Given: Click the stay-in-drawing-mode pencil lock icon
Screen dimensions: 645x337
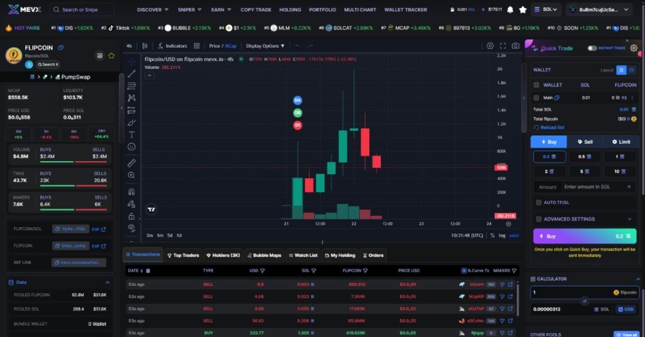Looking at the screenshot, I should 132,204.
